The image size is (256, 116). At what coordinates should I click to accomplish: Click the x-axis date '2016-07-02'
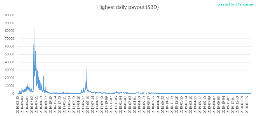[32, 104]
